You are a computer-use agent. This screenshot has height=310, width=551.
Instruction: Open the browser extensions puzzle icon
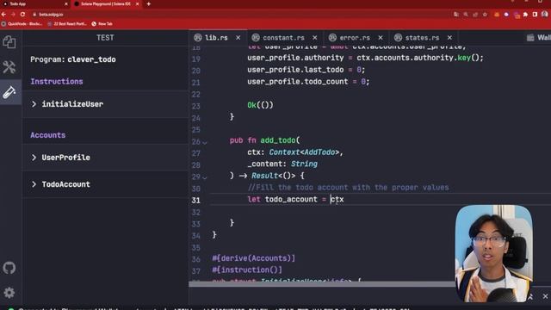click(x=525, y=15)
